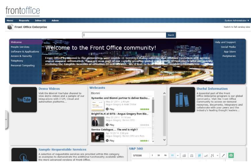Click the outer webcasts up chevron
The height and width of the screenshot is (164, 251).
(x=165, y=93)
